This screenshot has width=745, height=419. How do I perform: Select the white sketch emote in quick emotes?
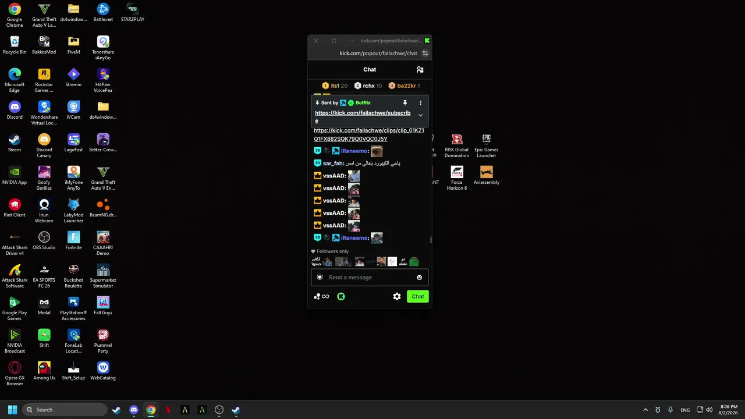tap(392, 262)
